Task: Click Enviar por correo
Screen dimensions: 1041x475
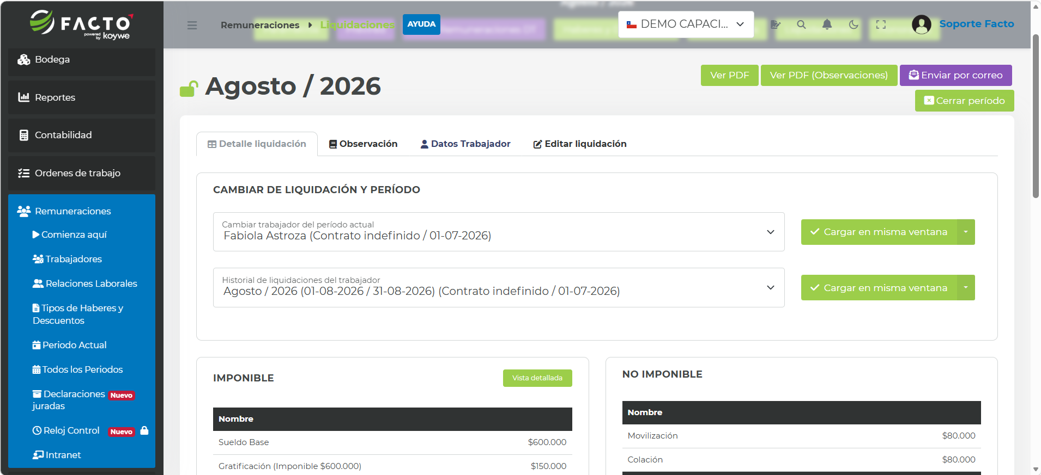Action: point(956,75)
